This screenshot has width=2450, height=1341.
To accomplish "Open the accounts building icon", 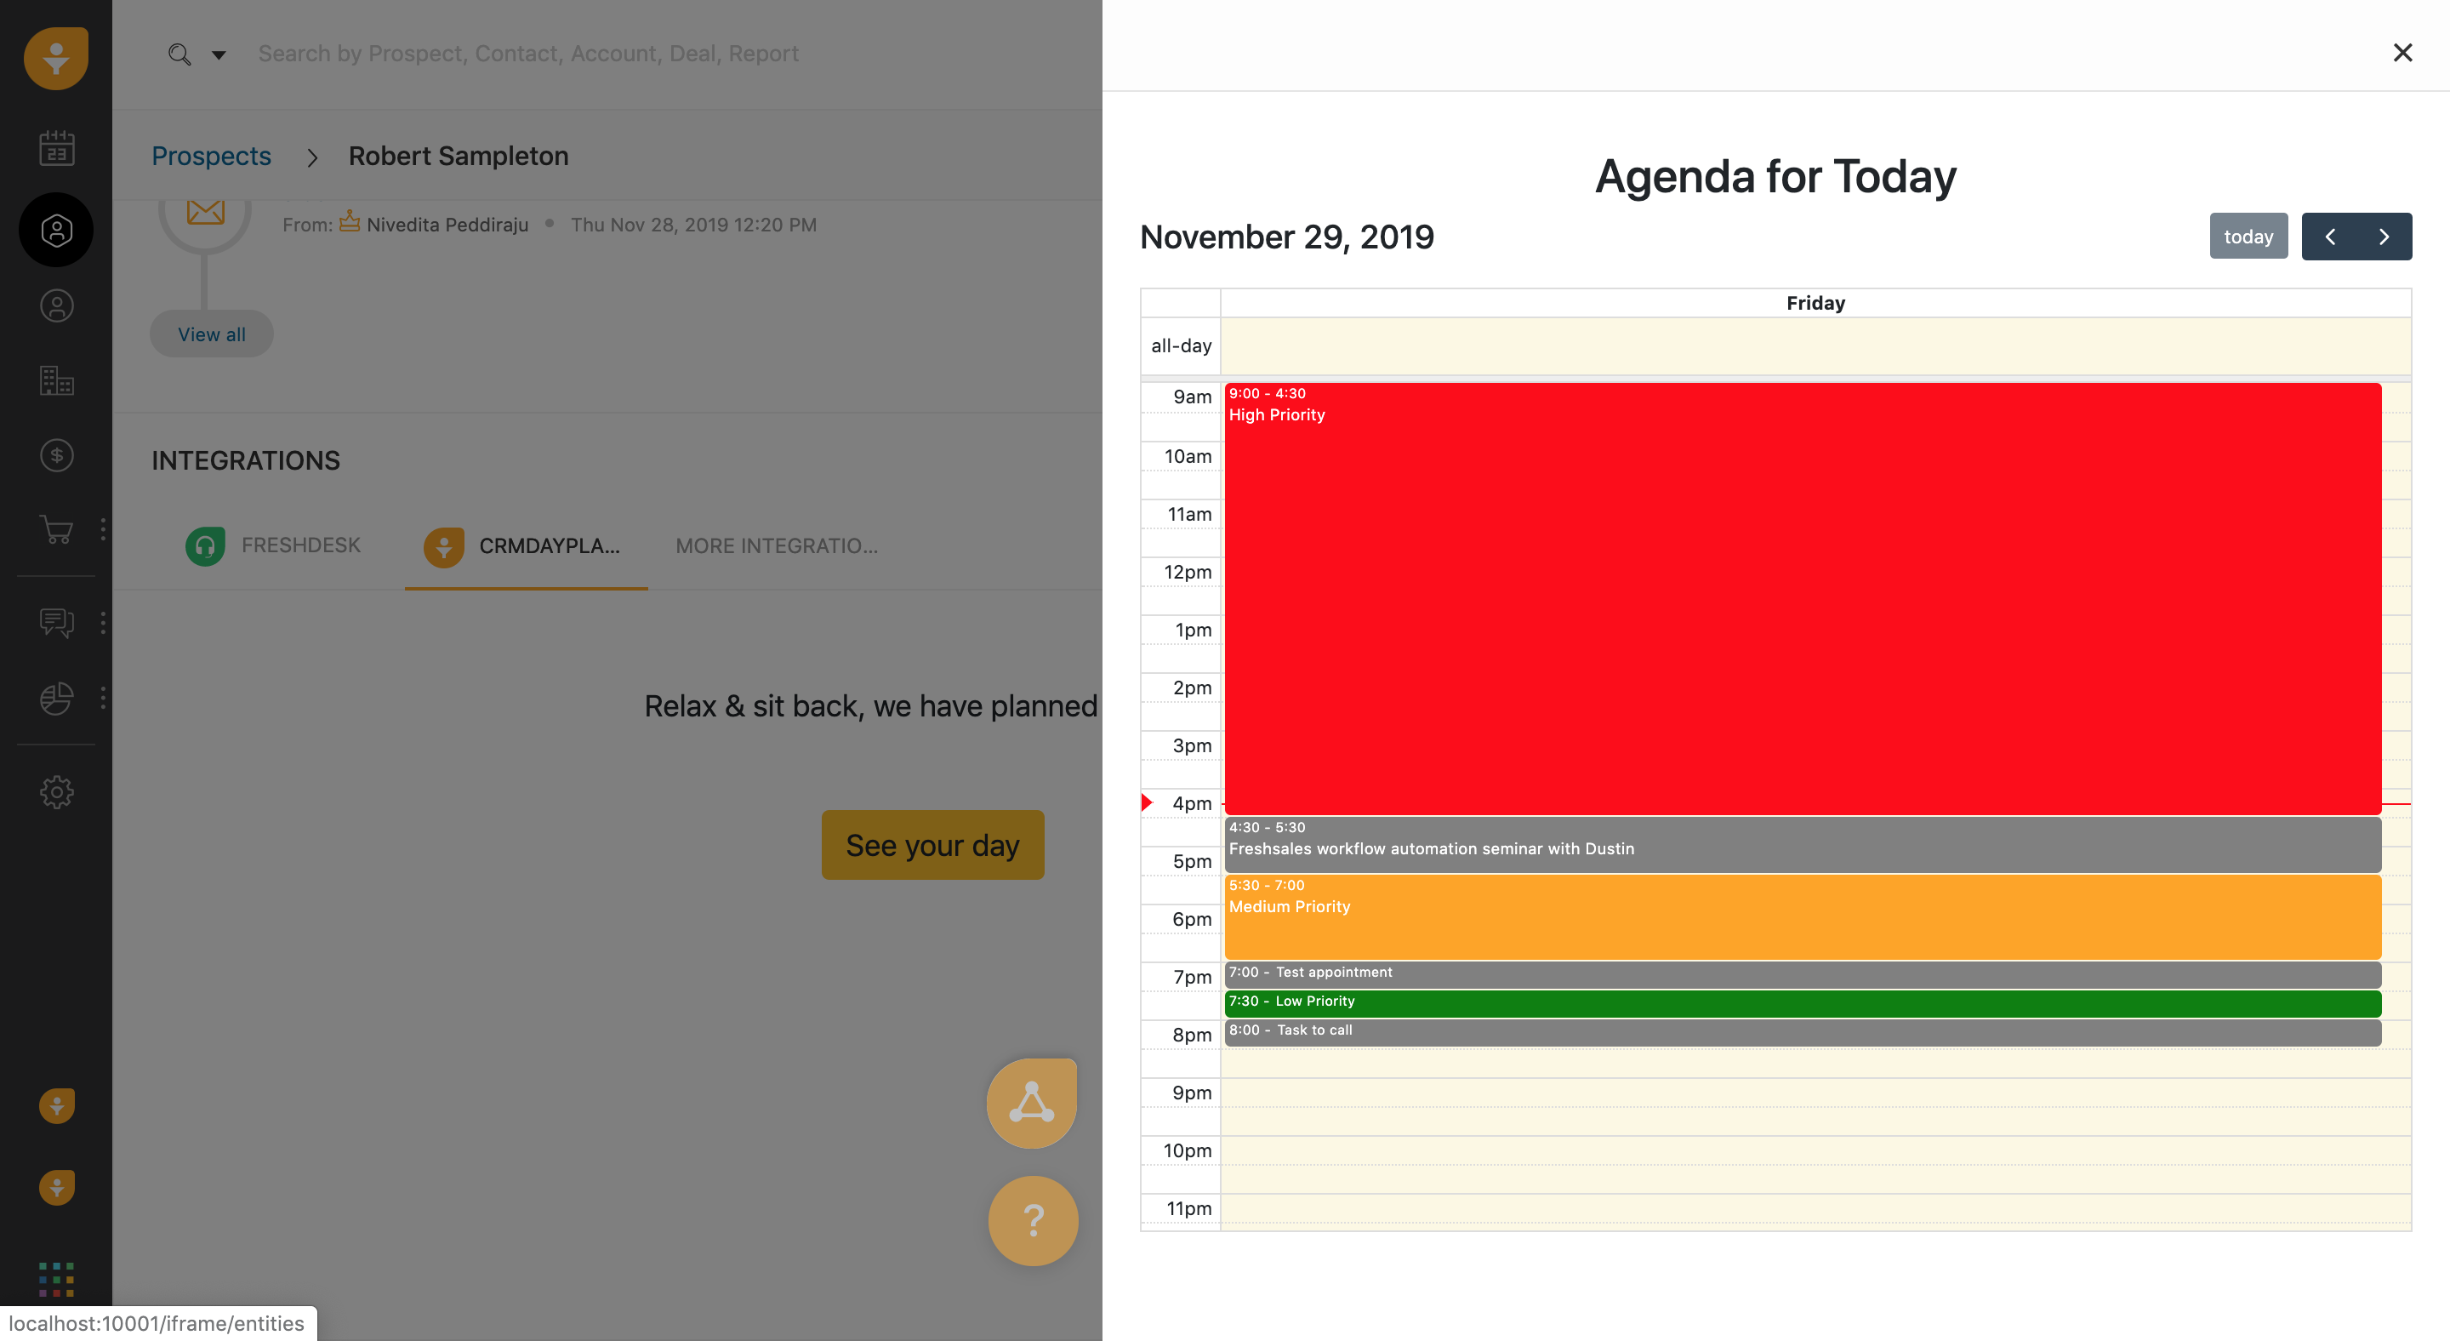I will tap(56, 380).
